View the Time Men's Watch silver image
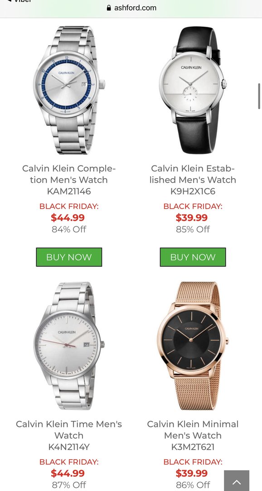Image resolution: width=262 pixels, height=491 pixels. 69,346
